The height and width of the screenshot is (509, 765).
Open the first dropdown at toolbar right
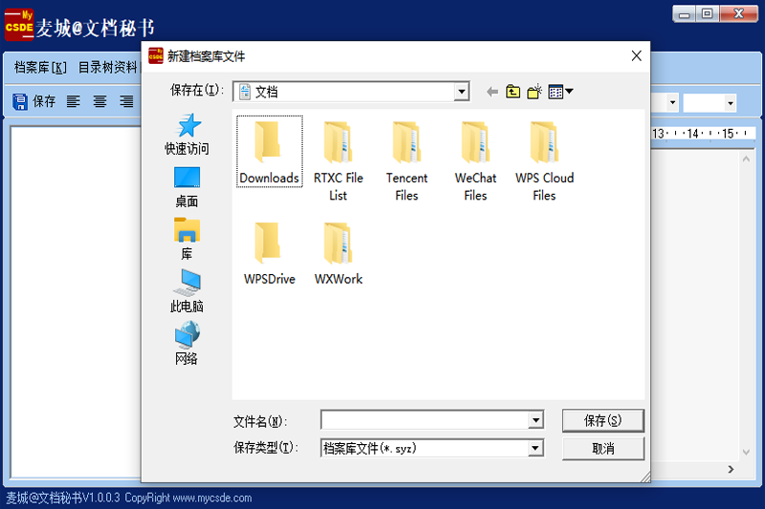[673, 103]
